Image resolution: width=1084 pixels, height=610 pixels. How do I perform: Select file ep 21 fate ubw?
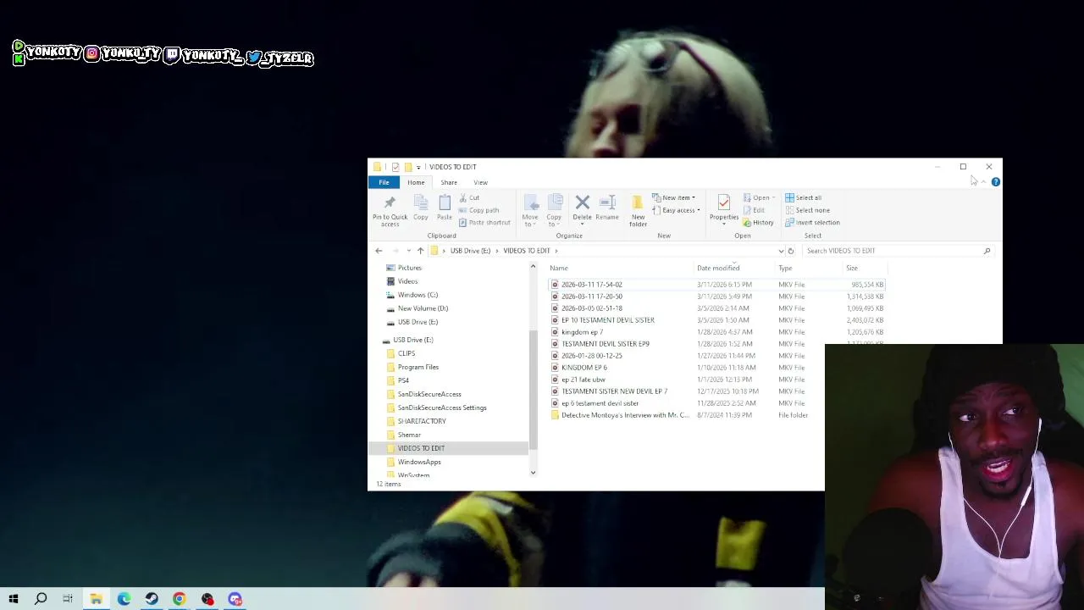tap(583, 380)
